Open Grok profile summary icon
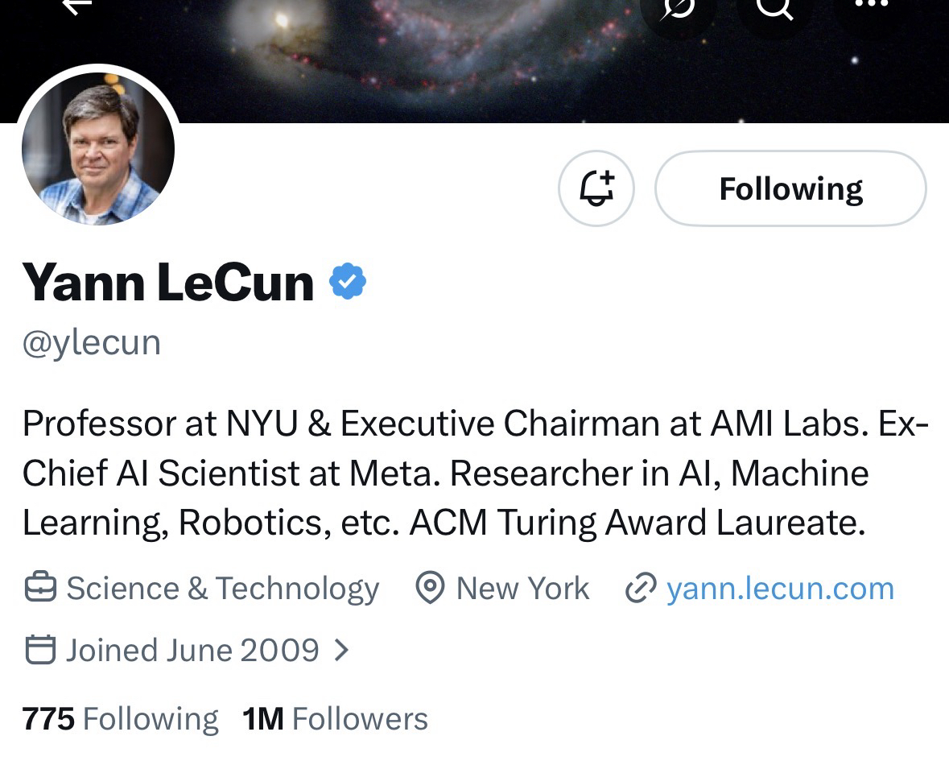This screenshot has width=949, height=765. [678, 10]
